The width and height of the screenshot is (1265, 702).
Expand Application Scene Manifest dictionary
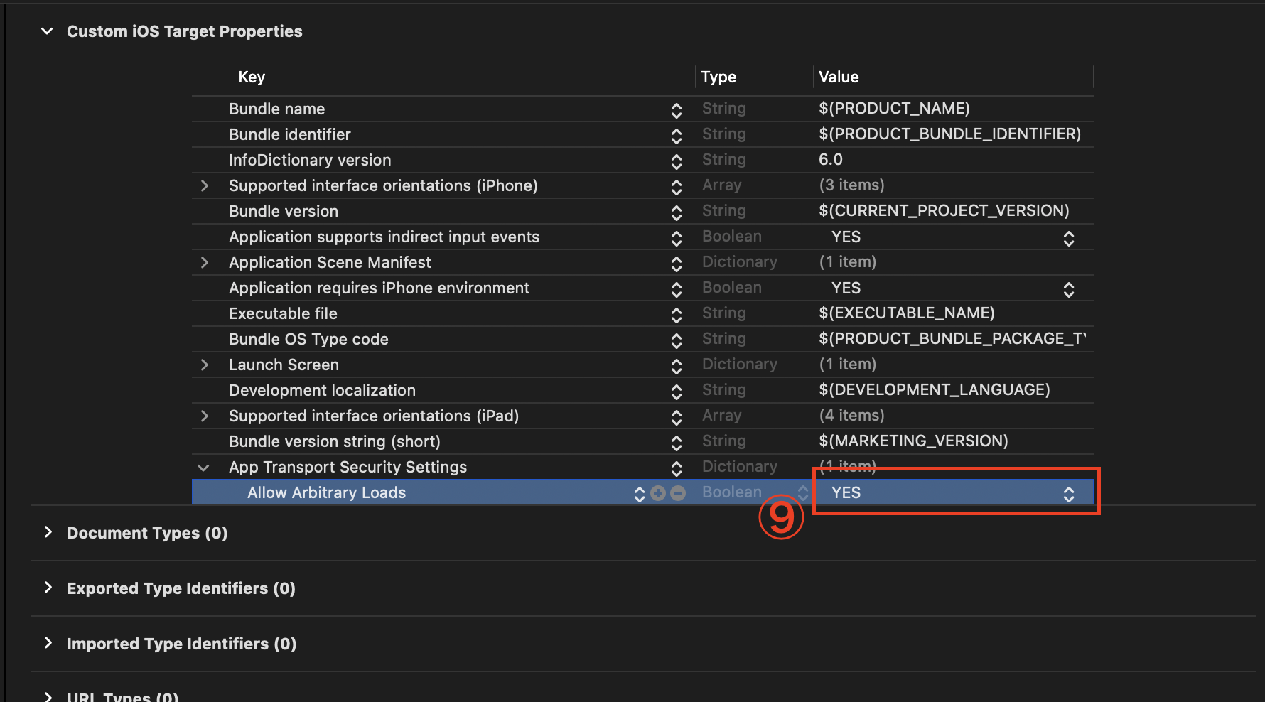tap(205, 263)
